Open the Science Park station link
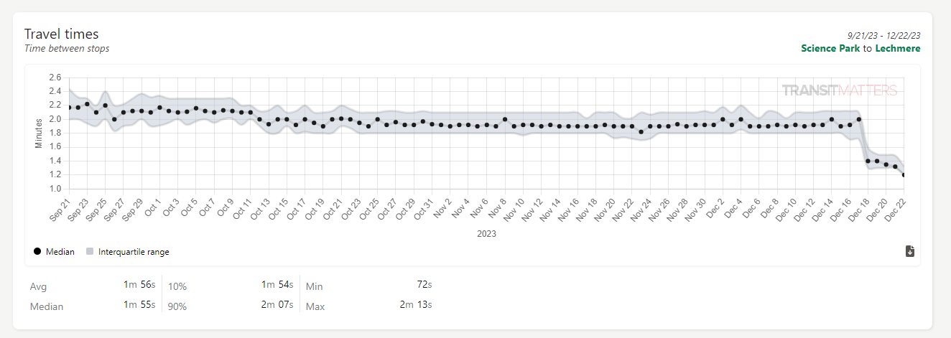This screenshot has width=951, height=338. [x=830, y=48]
